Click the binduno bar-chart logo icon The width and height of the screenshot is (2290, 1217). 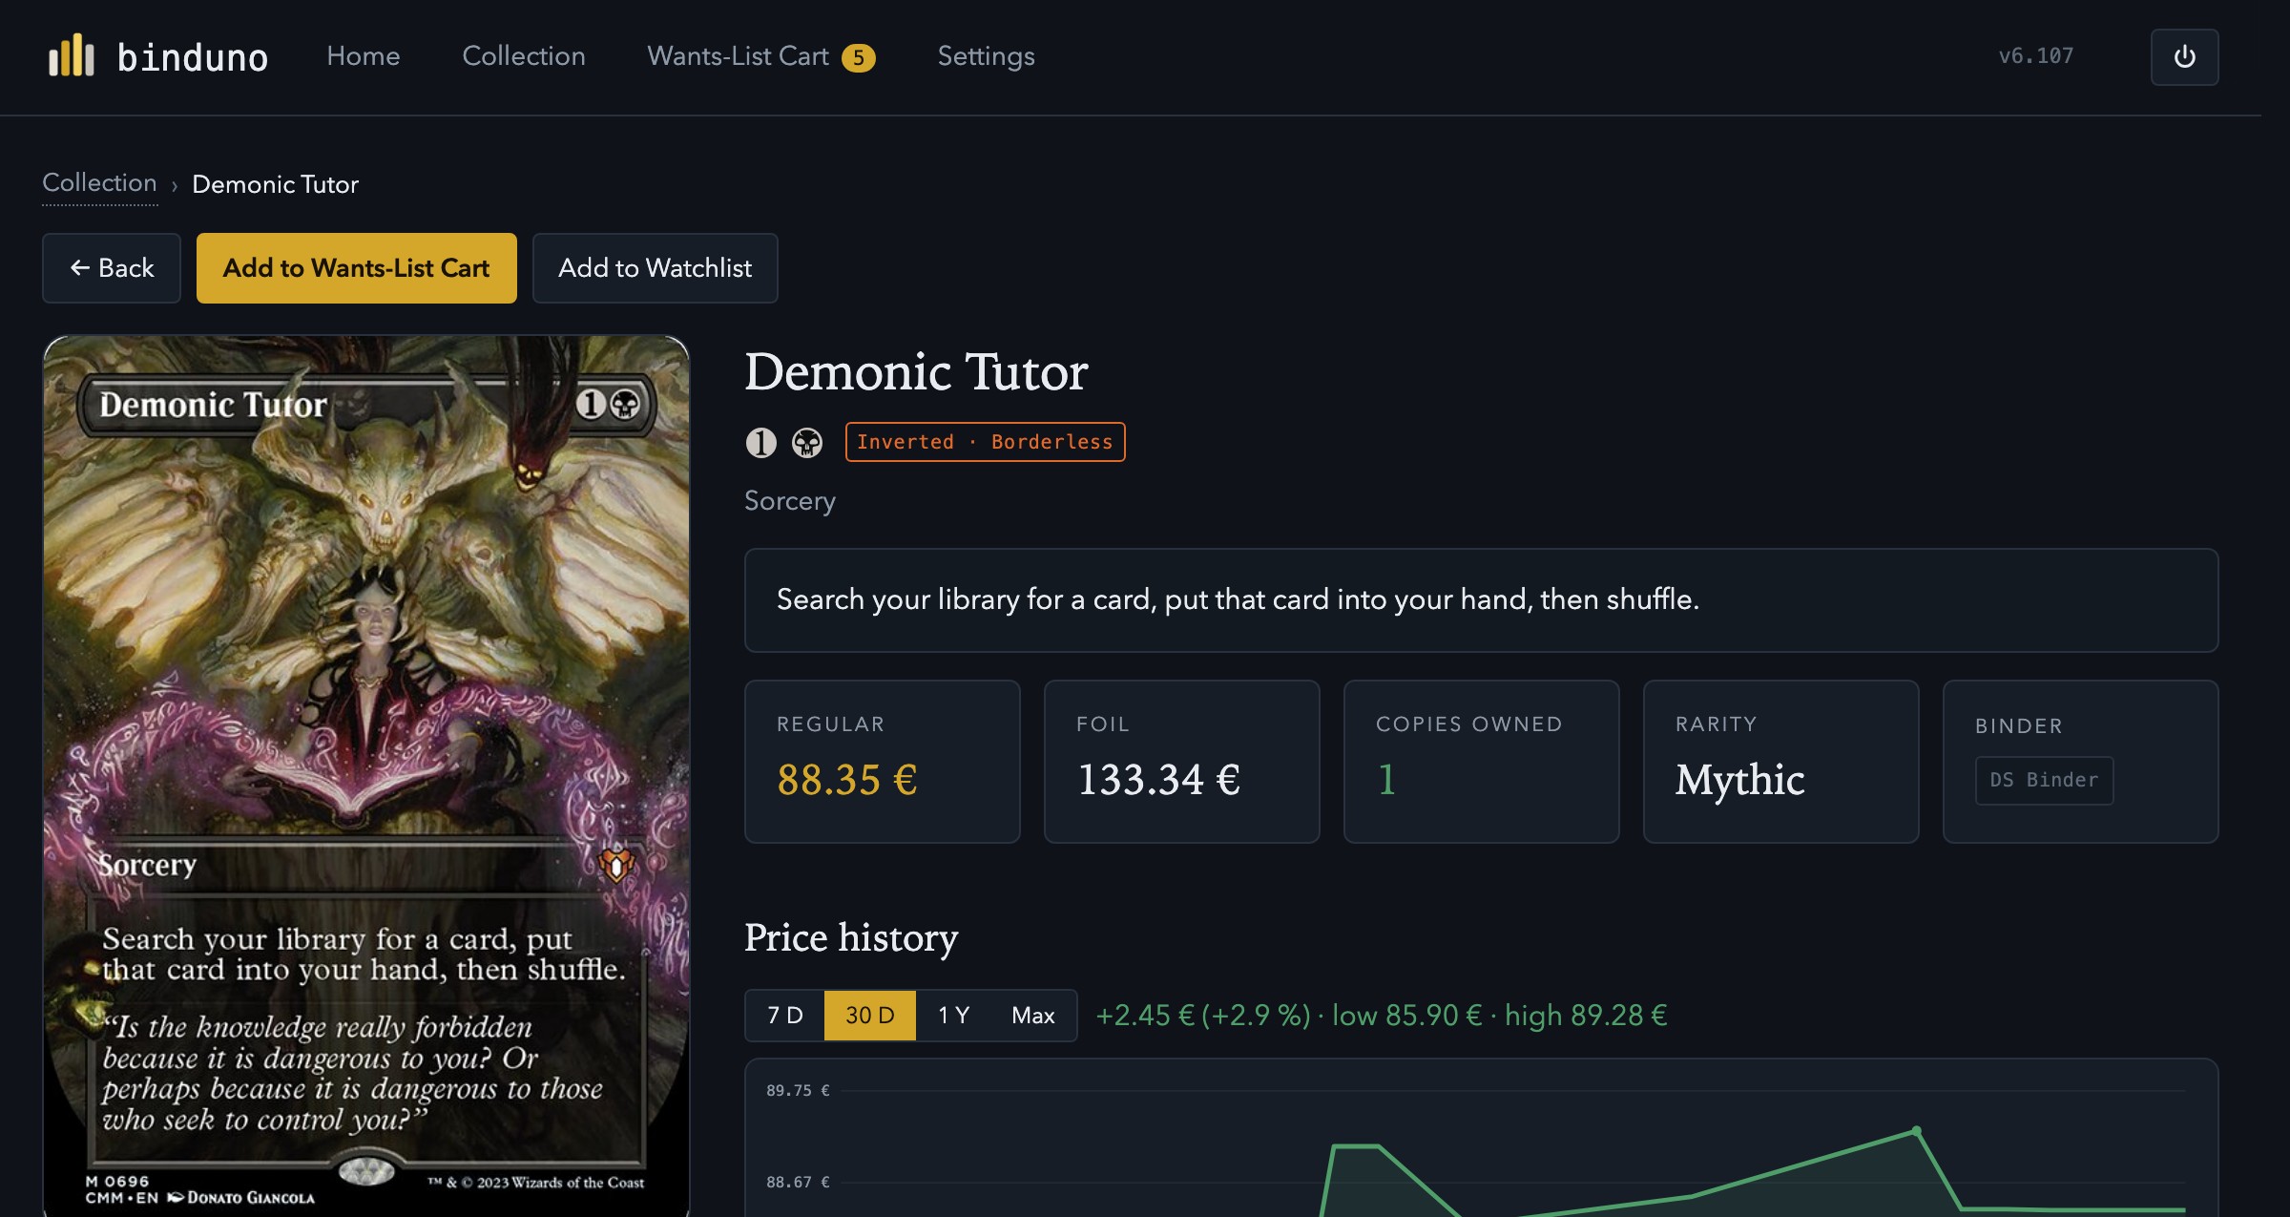click(72, 55)
